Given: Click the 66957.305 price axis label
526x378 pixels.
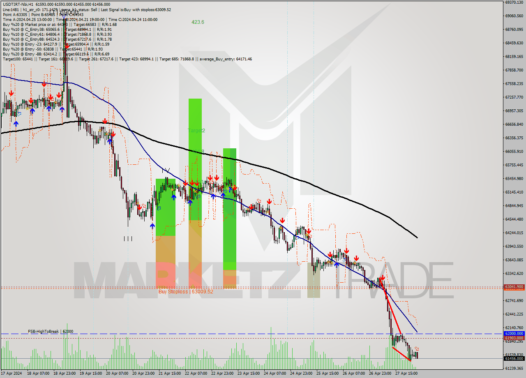Looking at the screenshot, I should click(514, 111).
